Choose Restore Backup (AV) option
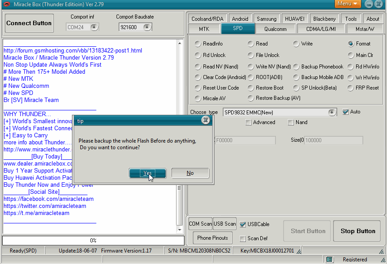Viewport: 387px width, 264px height. pyautogui.click(x=251, y=98)
